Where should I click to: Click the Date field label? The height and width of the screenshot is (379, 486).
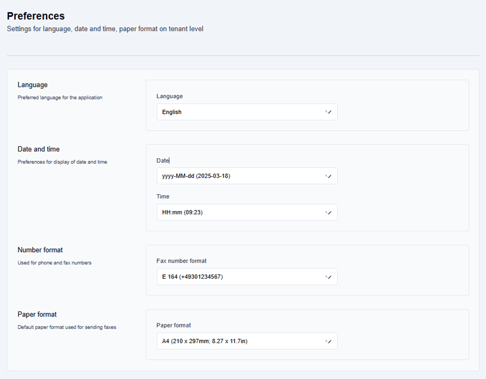pos(163,161)
